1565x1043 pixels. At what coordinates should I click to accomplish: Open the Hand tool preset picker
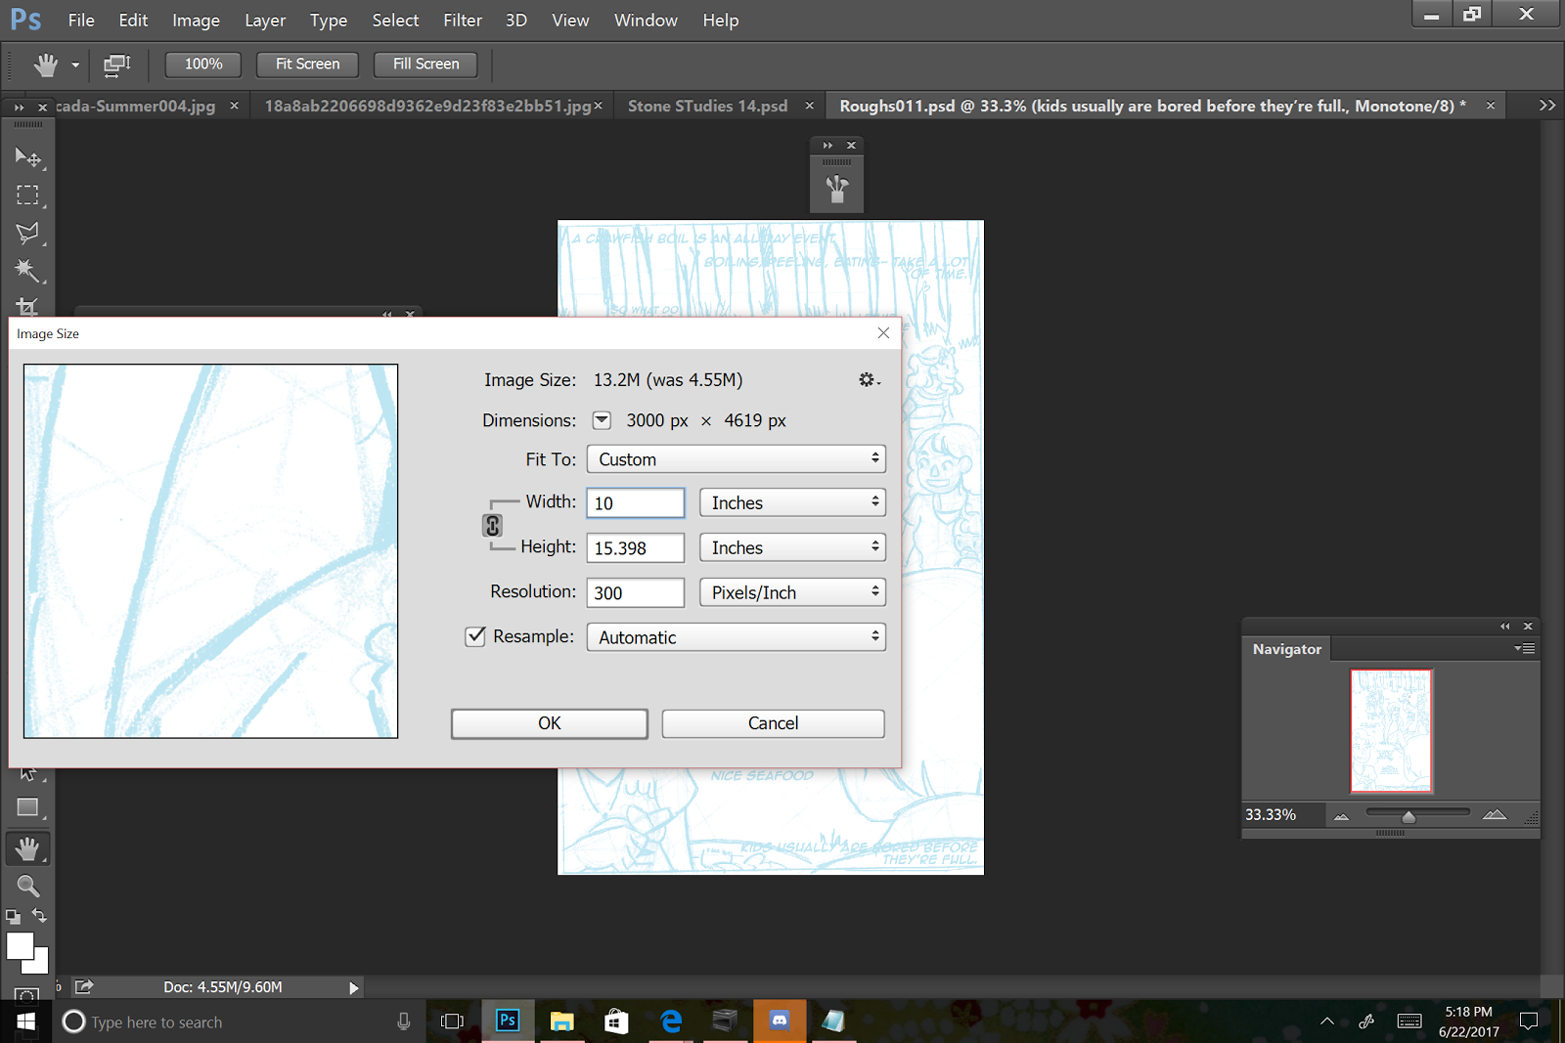click(x=75, y=65)
